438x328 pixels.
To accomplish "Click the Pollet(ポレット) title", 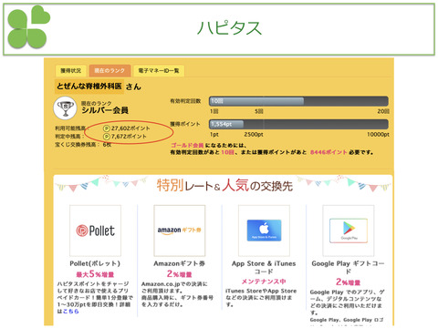I will tap(95, 263).
